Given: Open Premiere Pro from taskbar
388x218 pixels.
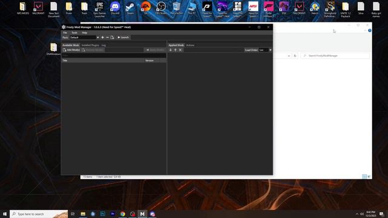Looking at the screenshot, I should (x=113, y=214).
